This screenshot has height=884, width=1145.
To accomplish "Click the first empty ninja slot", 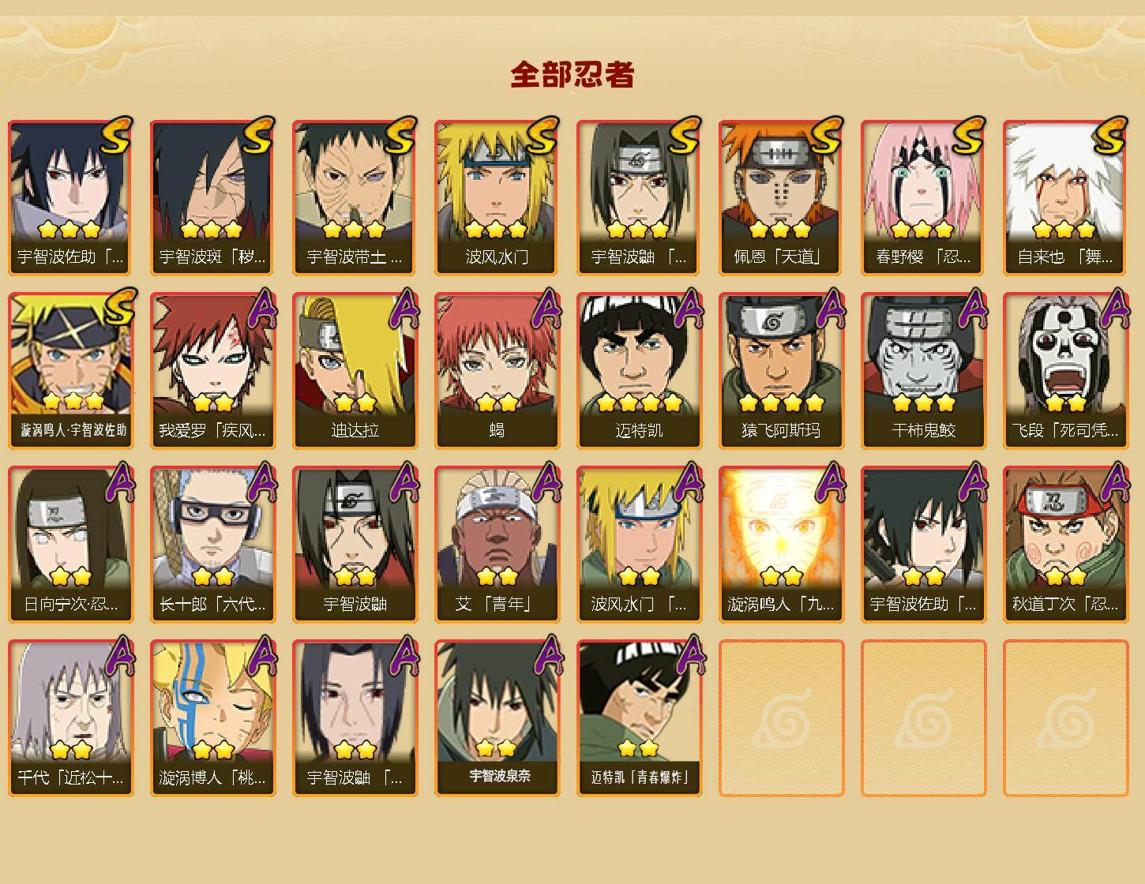I will tap(781, 718).
